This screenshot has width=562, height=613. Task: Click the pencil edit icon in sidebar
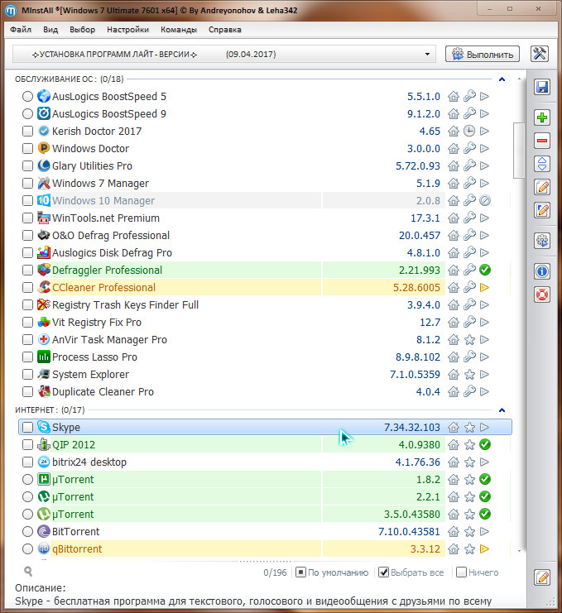click(542, 187)
